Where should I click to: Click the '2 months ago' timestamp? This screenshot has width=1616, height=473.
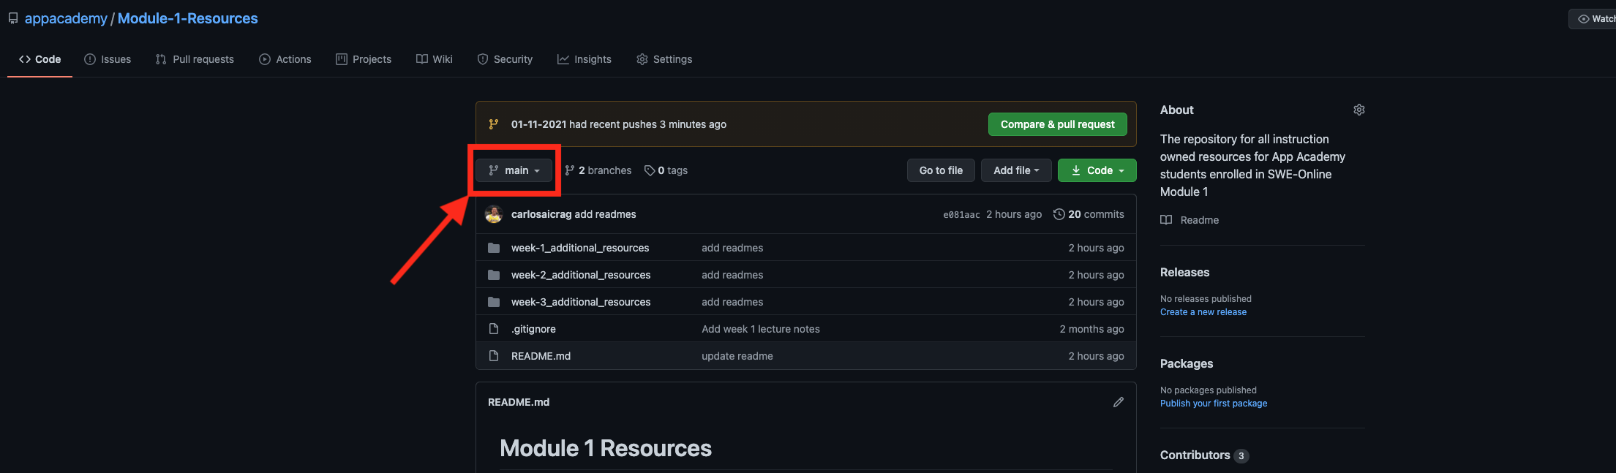pyautogui.click(x=1091, y=329)
